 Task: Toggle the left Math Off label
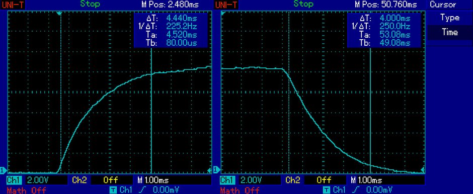coord(27,190)
